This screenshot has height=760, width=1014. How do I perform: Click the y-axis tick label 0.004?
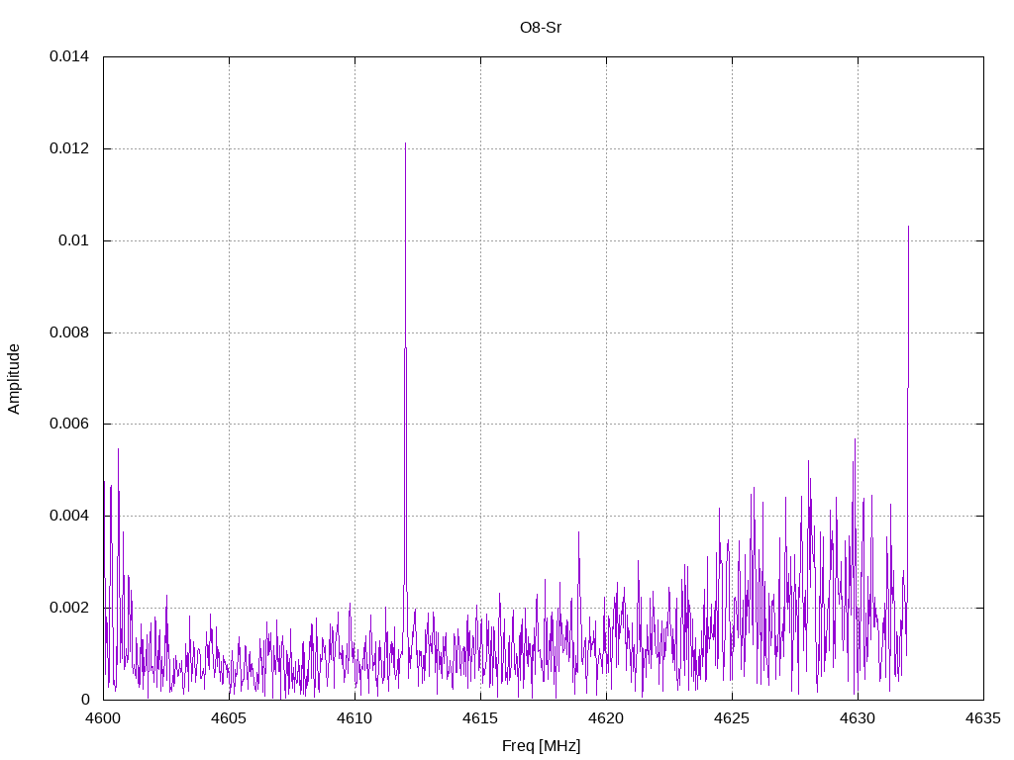pyautogui.click(x=69, y=516)
